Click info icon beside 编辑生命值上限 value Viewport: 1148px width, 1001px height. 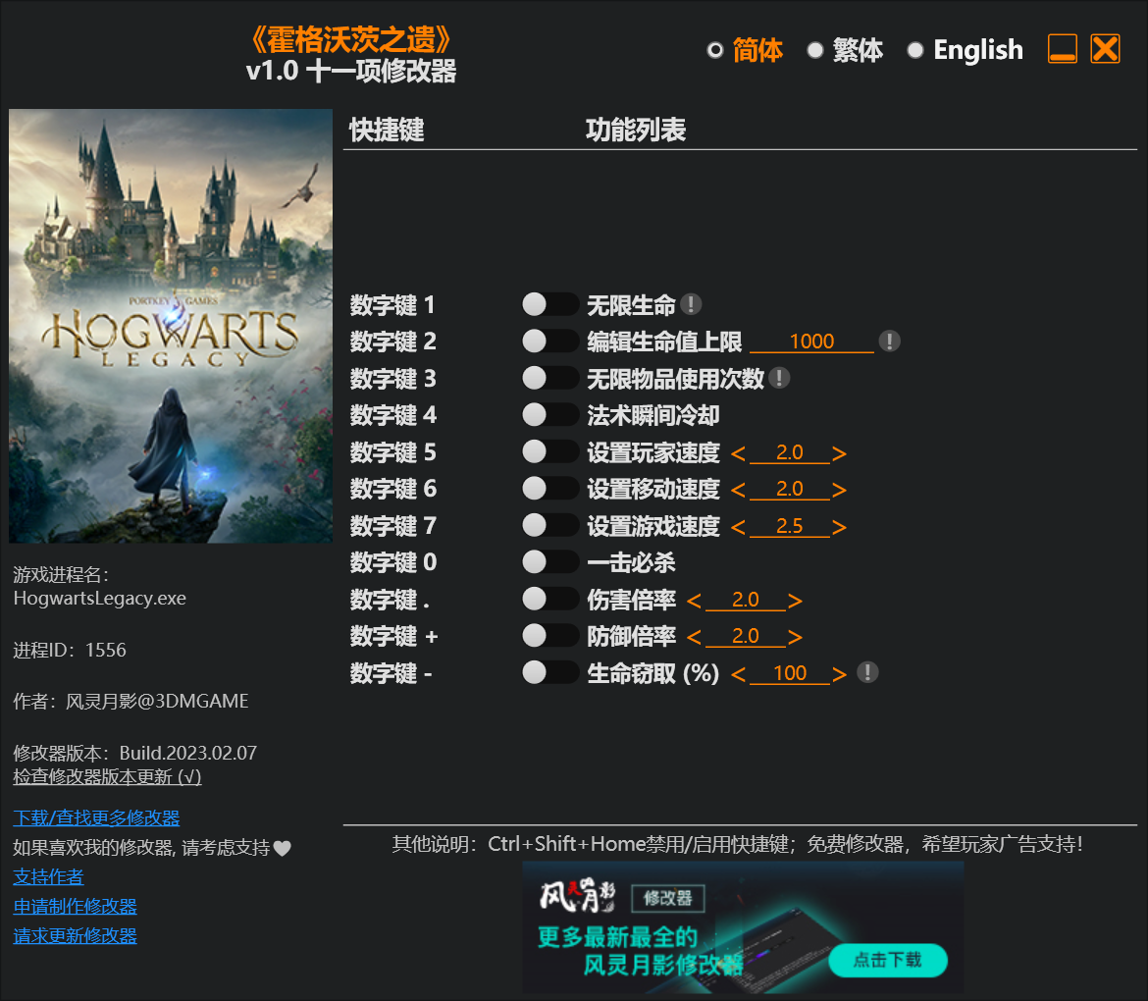click(x=889, y=342)
